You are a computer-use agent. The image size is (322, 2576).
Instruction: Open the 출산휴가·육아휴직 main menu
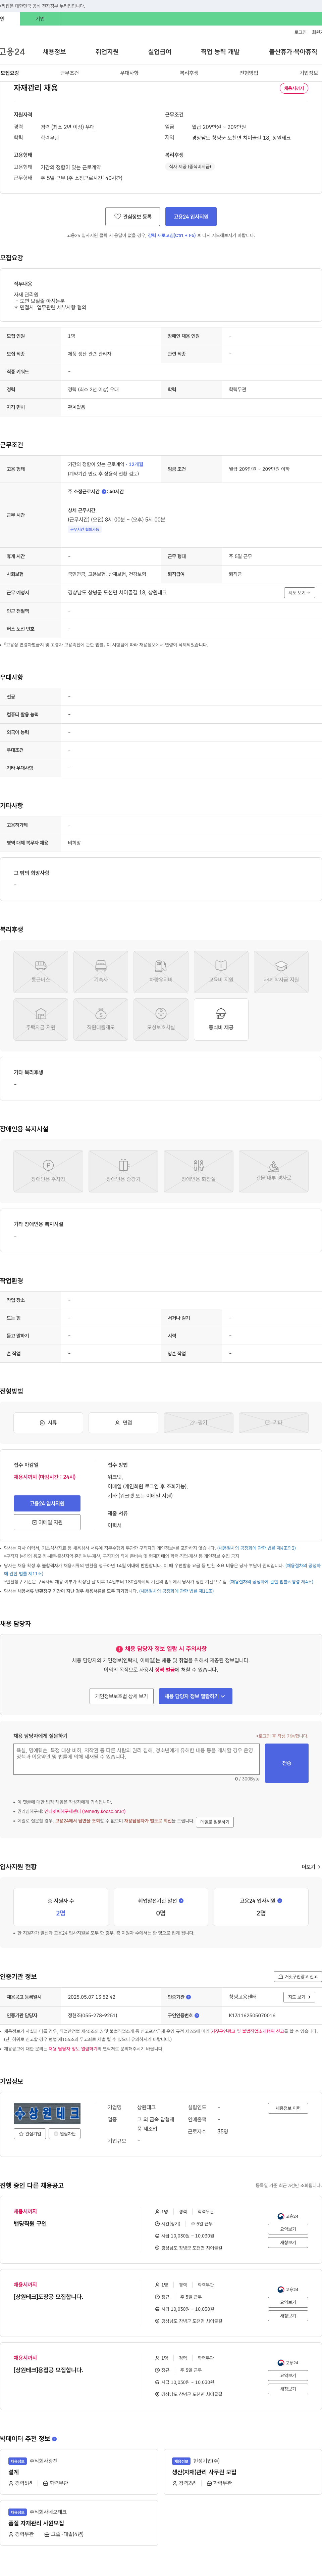coord(293,51)
